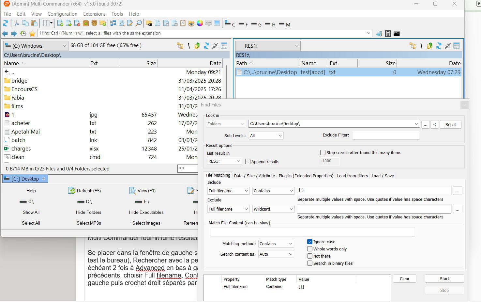Open the (C:) Windows drive dropdown

36,46
